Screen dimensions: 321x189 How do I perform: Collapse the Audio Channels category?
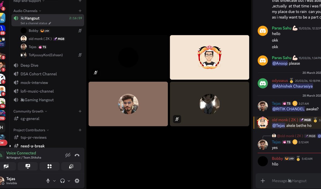(x=27, y=11)
